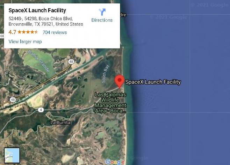Click highway 48 shield near Bahia Grande

coord(71,62)
